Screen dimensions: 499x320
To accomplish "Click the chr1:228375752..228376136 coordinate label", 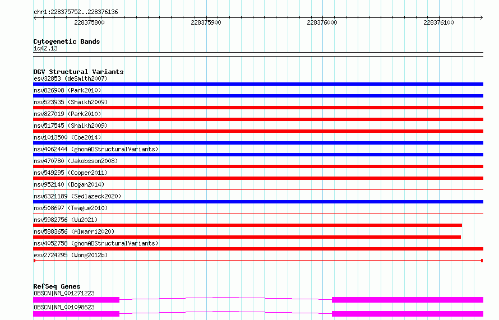I will point(76,12).
